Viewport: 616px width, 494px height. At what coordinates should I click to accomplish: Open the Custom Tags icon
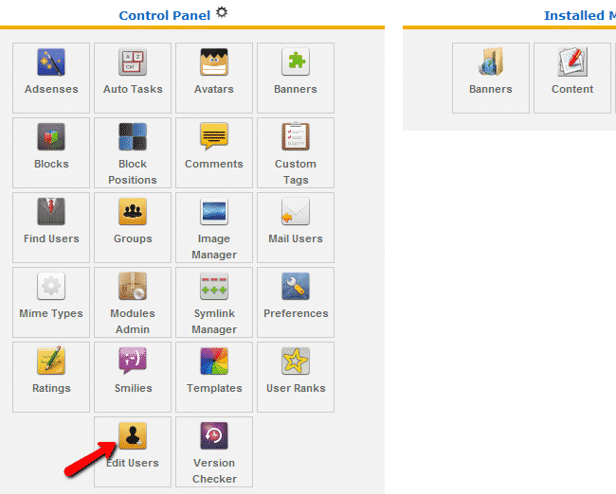coord(296,151)
